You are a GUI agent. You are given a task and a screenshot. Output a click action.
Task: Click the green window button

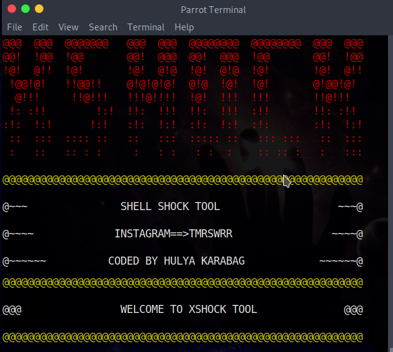click(x=25, y=9)
